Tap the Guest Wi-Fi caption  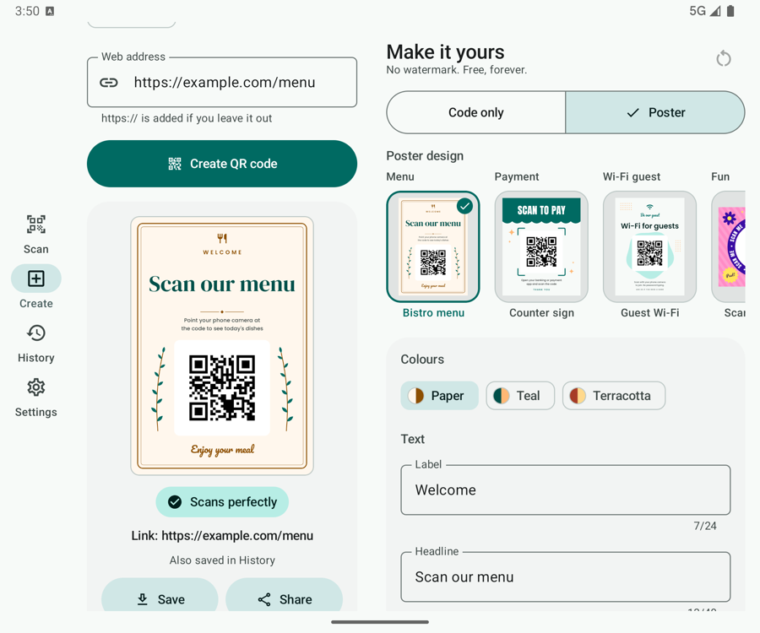tap(650, 313)
